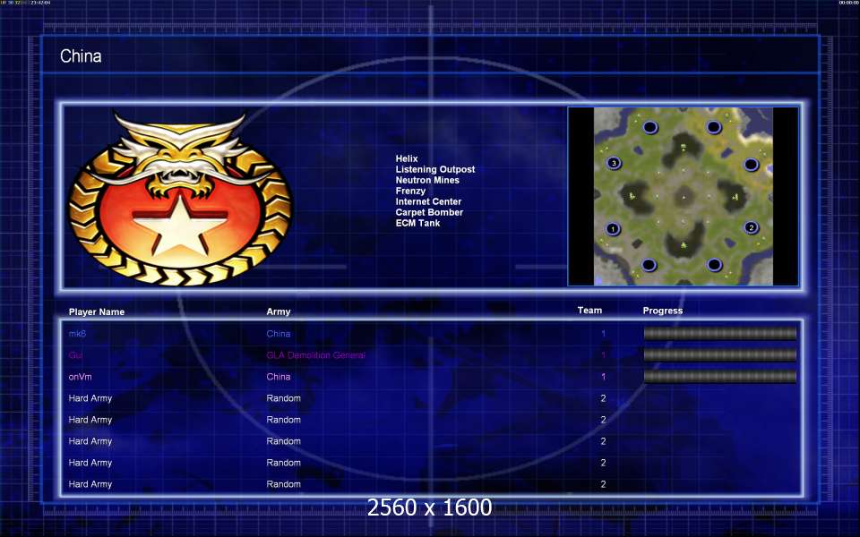Click onVm's loading progress bar
The image size is (860, 537).
pos(719,376)
